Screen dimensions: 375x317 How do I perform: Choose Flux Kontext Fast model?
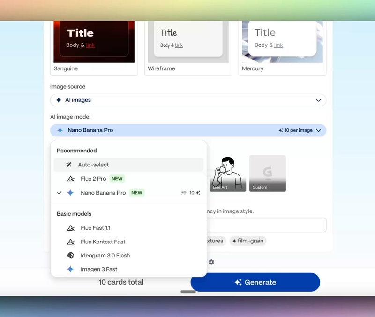point(128,242)
